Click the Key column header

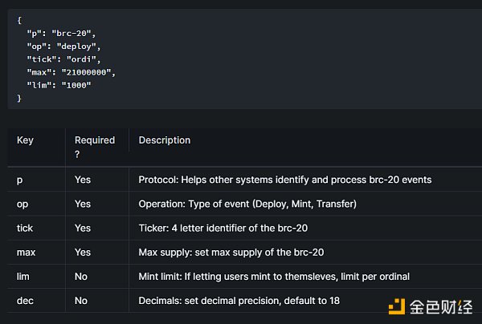[x=25, y=140]
